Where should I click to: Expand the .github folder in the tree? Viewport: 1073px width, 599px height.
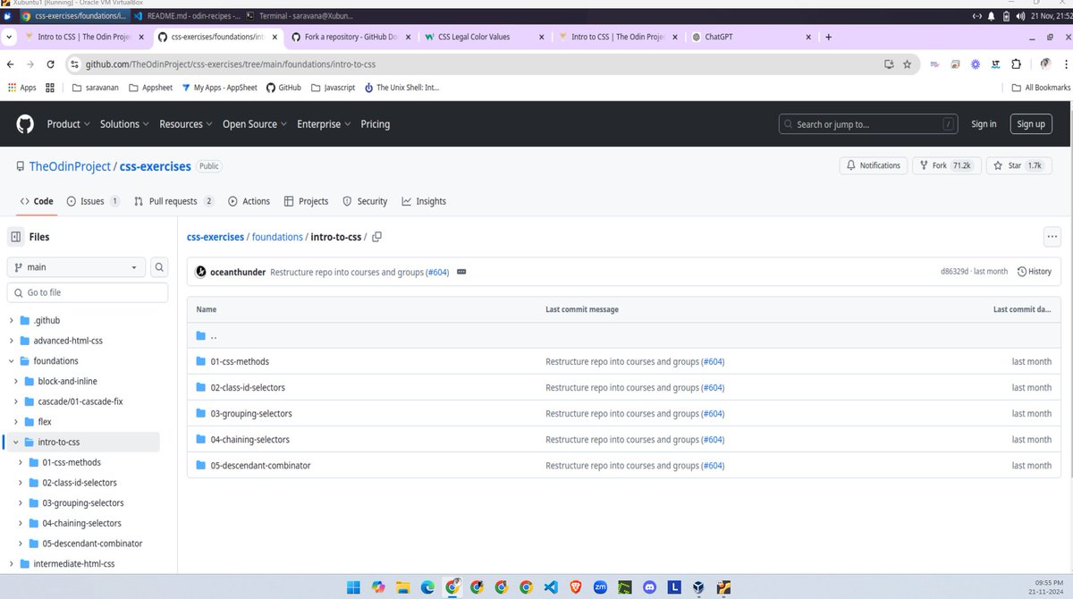click(12, 320)
